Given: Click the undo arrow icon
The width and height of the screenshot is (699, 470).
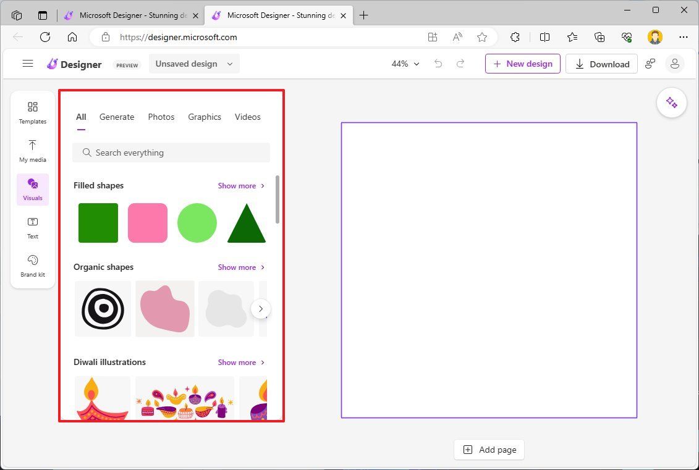Looking at the screenshot, I should 438,64.
